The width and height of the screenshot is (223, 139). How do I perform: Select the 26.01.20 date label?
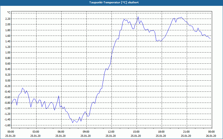(211, 136)
